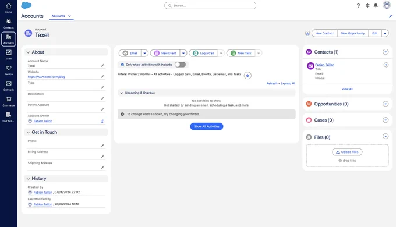Open the Cases card dropdown

click(x=386, y=120)
